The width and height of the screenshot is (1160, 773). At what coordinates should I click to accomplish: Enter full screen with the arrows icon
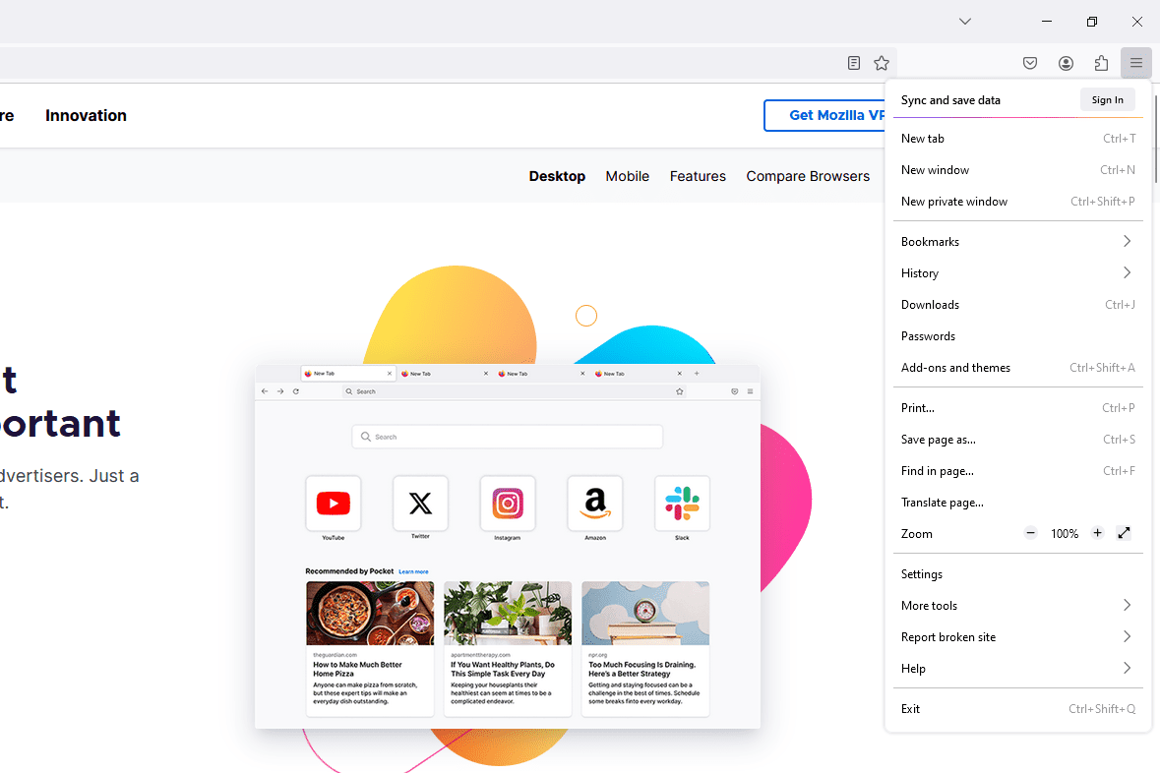(x=1124, y=533)
